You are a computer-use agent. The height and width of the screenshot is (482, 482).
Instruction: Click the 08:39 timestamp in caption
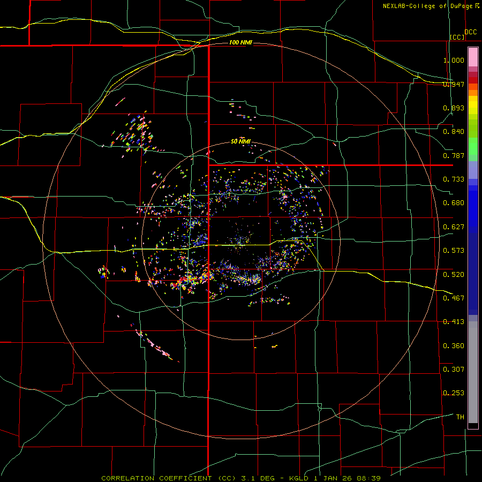click(x=368, y=478)
